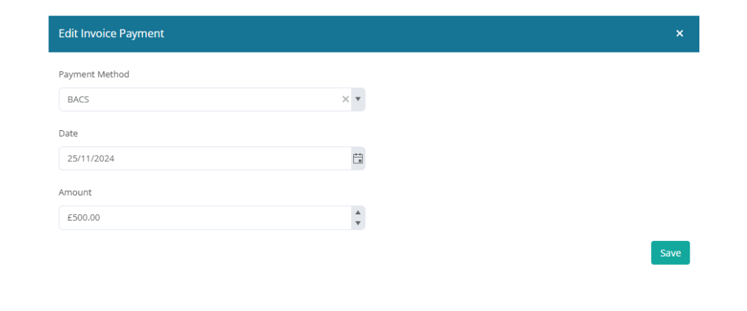Select the BACS value text
The width and height of the screenshot is (747, 311).
coord(78,99)
